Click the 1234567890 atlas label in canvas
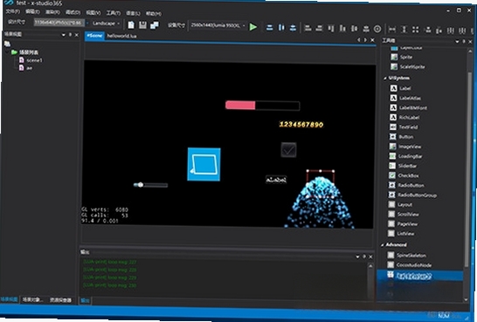Screen dimensions: 477x322 tap(301, 124)
